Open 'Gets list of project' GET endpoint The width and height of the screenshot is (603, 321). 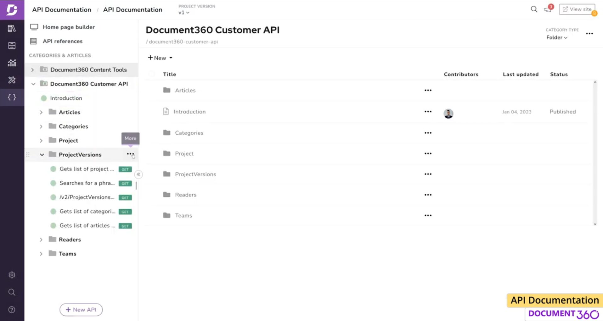pyautogui.click(x=87, y=169)
